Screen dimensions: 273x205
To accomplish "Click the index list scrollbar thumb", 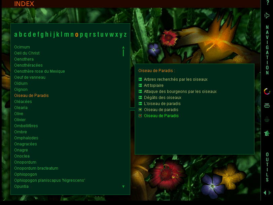I will click(x=123, y=53).
